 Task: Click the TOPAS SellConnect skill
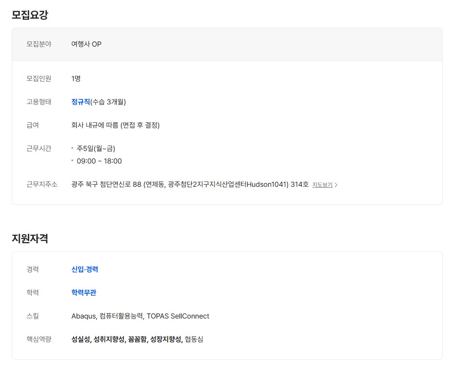click(178, 316)
